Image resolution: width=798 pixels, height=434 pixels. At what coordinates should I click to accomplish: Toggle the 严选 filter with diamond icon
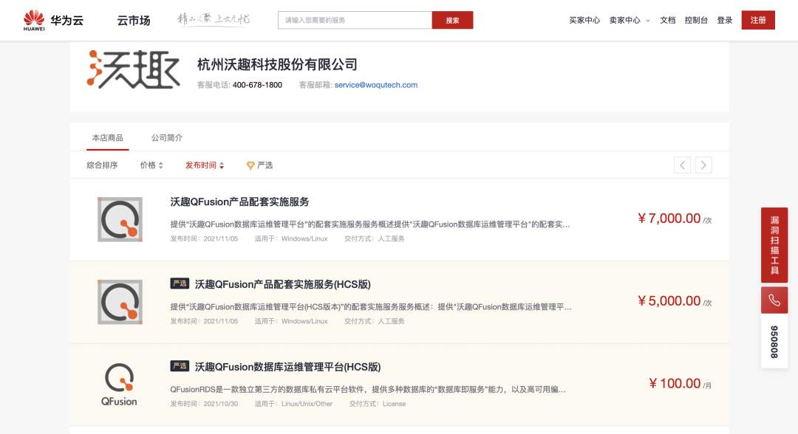point(259,165)
